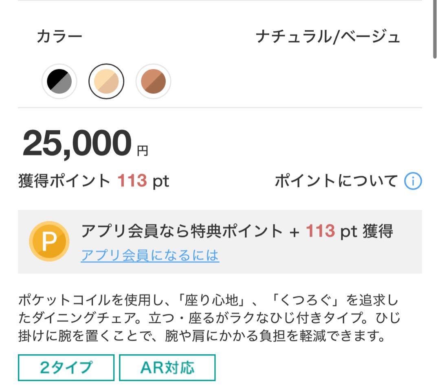Open the ポイントについて link

click(336, 181)
